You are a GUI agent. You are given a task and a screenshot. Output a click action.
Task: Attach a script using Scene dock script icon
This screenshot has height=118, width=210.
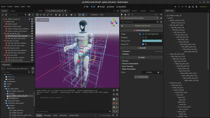pos(29,15)
